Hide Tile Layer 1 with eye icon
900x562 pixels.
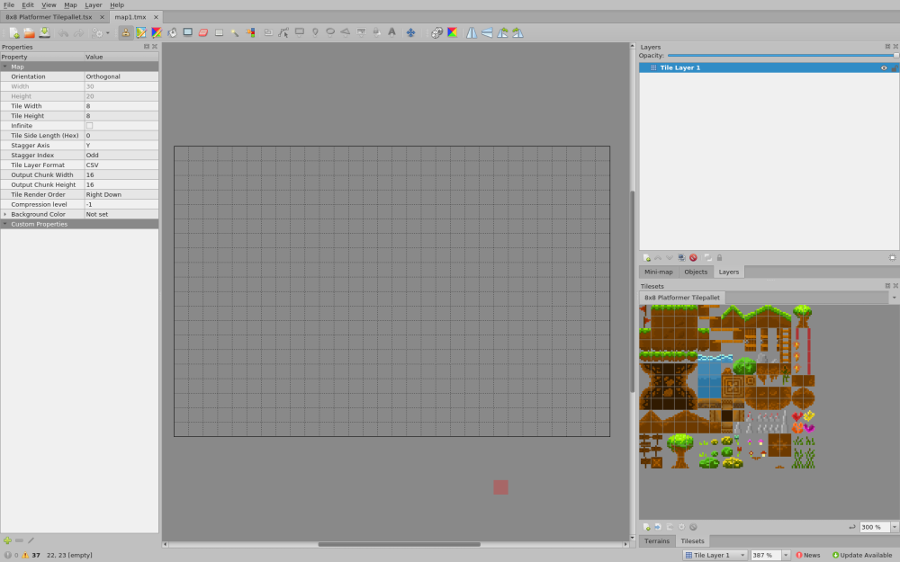884,67
